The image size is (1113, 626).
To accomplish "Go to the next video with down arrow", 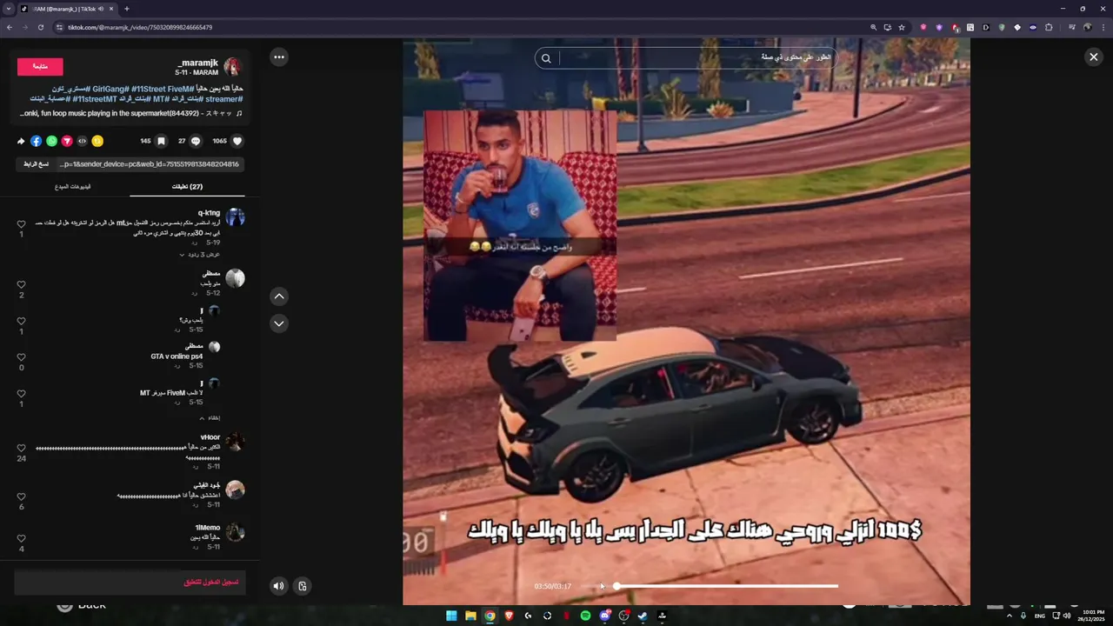I will pyautogui.click(x=278, y=323).
